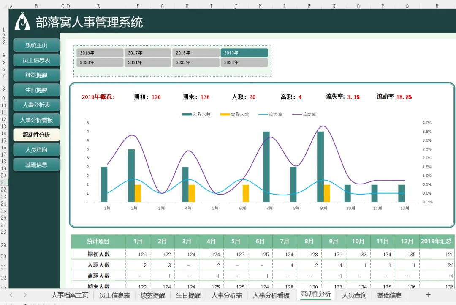Select column header E

coord(98,6)
